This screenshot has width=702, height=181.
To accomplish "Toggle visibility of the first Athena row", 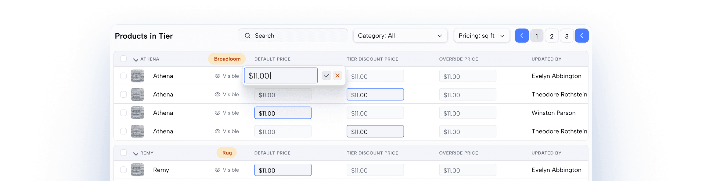I will click(227, 76).
